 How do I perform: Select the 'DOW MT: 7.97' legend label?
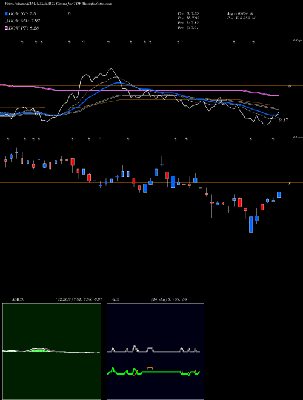pyautogui.click(x=24, y=21)
